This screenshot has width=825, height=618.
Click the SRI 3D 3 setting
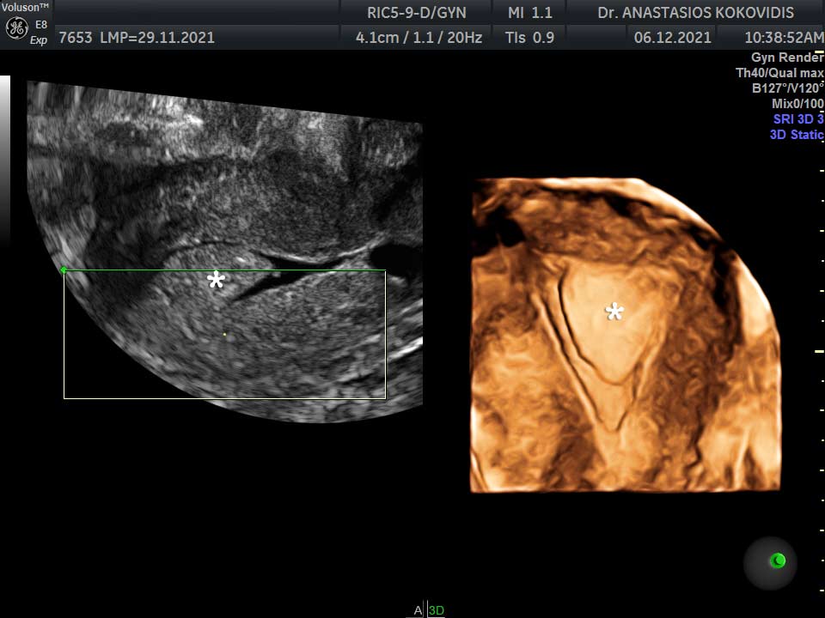point(797,119)
